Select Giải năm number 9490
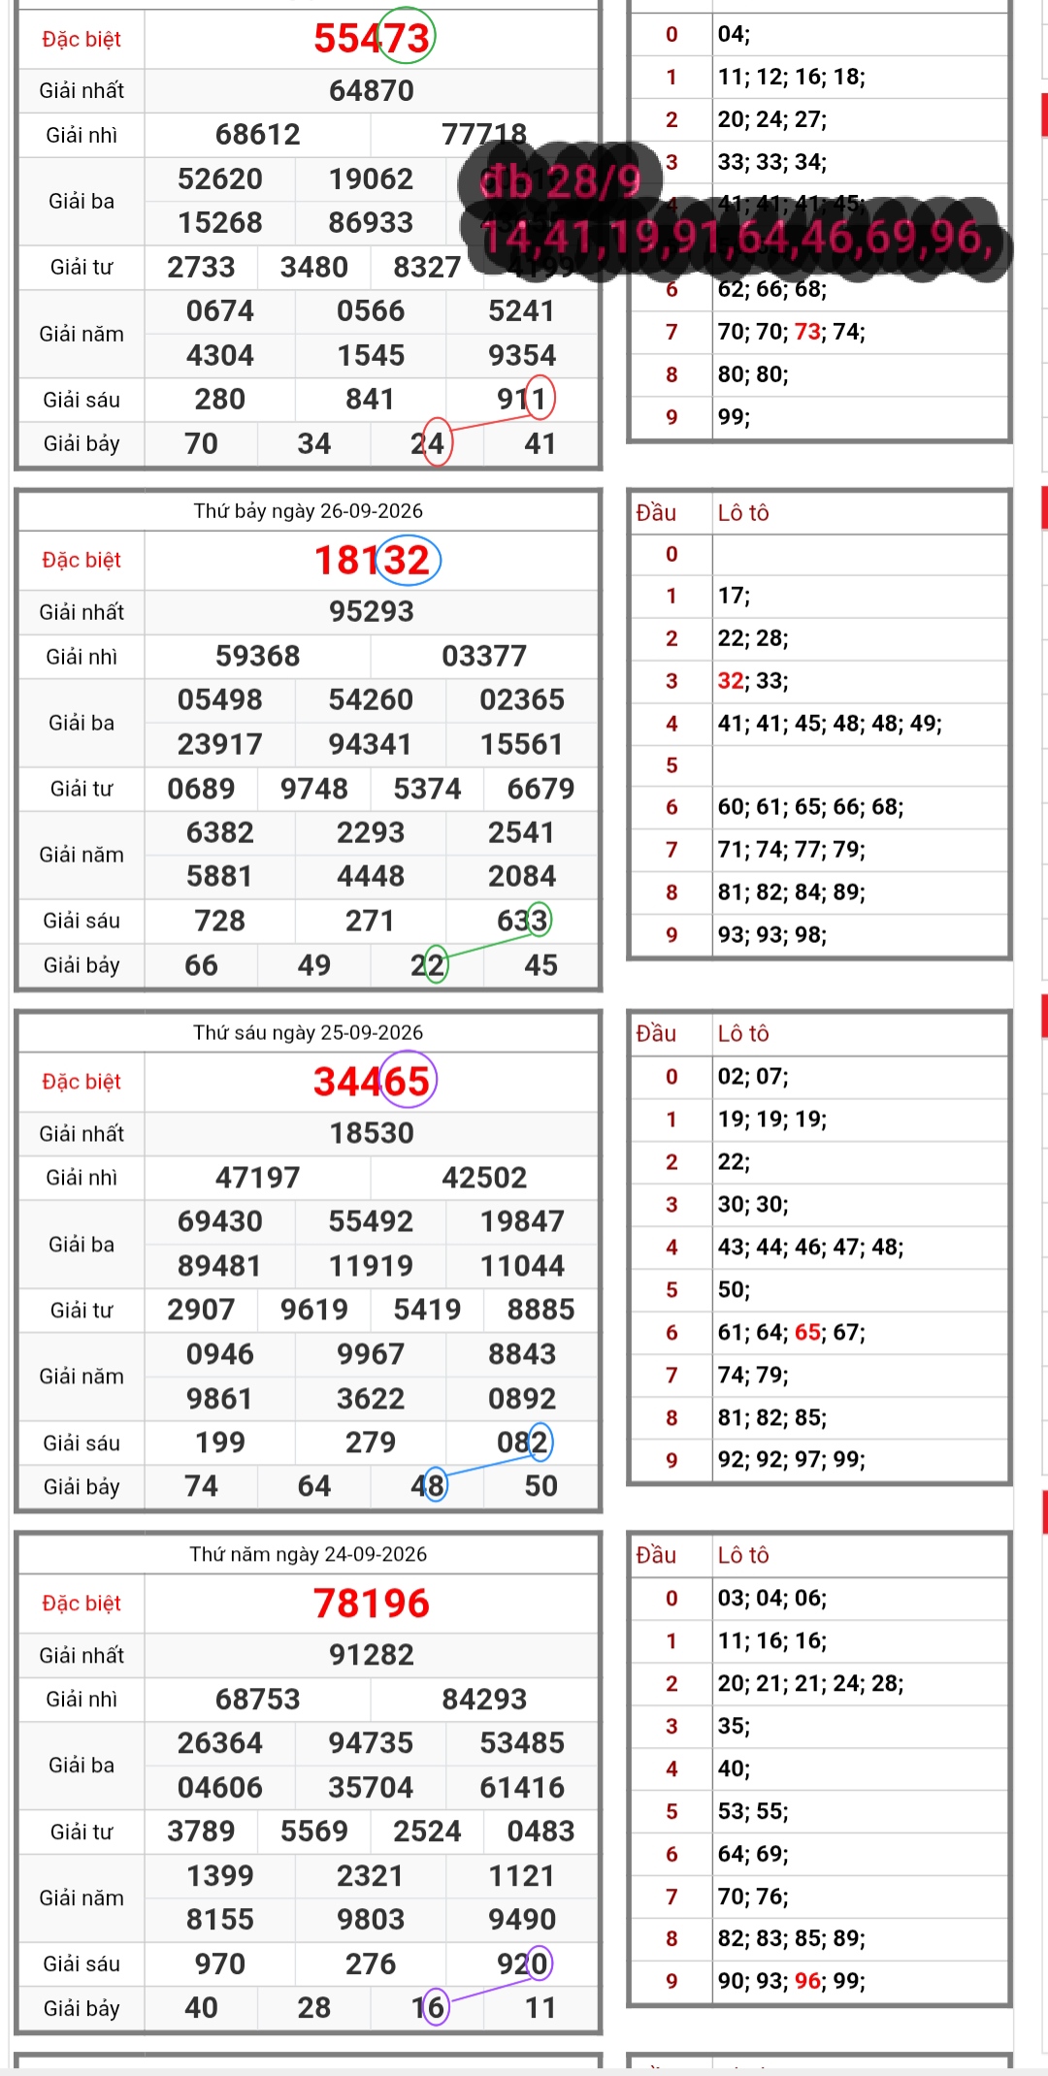Image resolution: width=1048 pixels, height=2076 pixels. (x=522, y=1920)
